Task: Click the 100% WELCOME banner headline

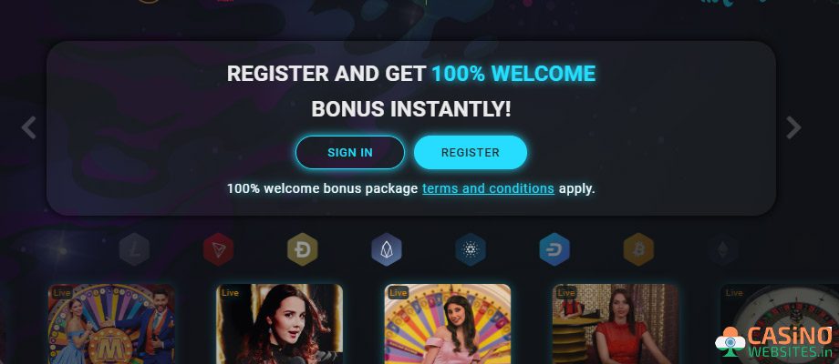Action: [513, 74]
